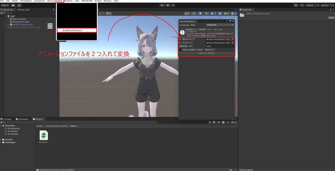Toggle hidden scene objects visibility icon
The height and width of the screenshot is (171, 335).
(x=220, y=13)
